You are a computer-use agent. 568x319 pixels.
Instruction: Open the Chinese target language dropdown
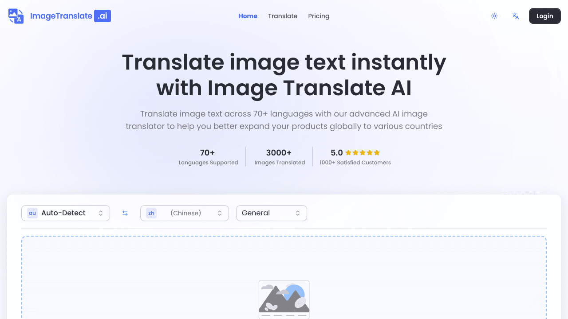pyautogui.click(x=185, y=213)
